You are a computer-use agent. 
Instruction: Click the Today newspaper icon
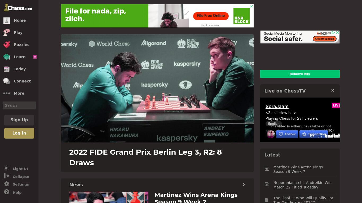tap(7, 69)
